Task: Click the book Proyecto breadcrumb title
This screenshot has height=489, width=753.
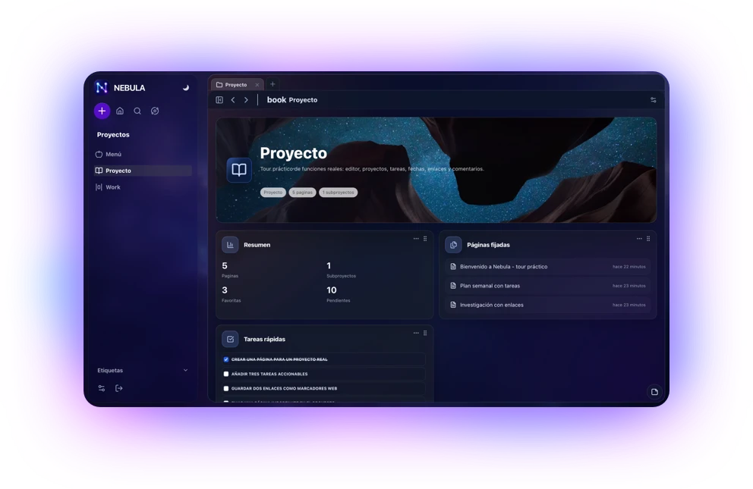Action: pyautogui.click(x=292, y=100)
